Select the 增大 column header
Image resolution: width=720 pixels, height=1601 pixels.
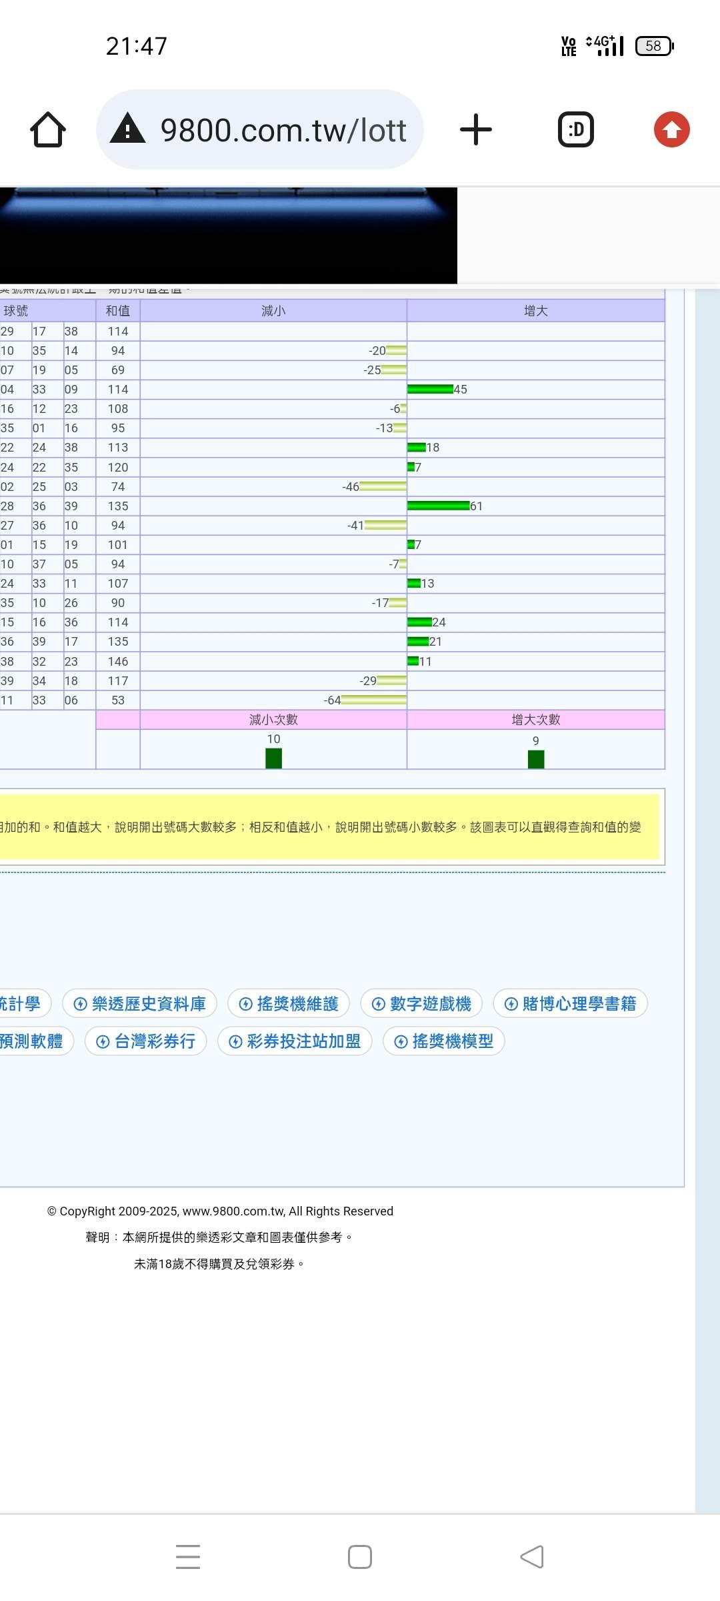click(536, 311)
